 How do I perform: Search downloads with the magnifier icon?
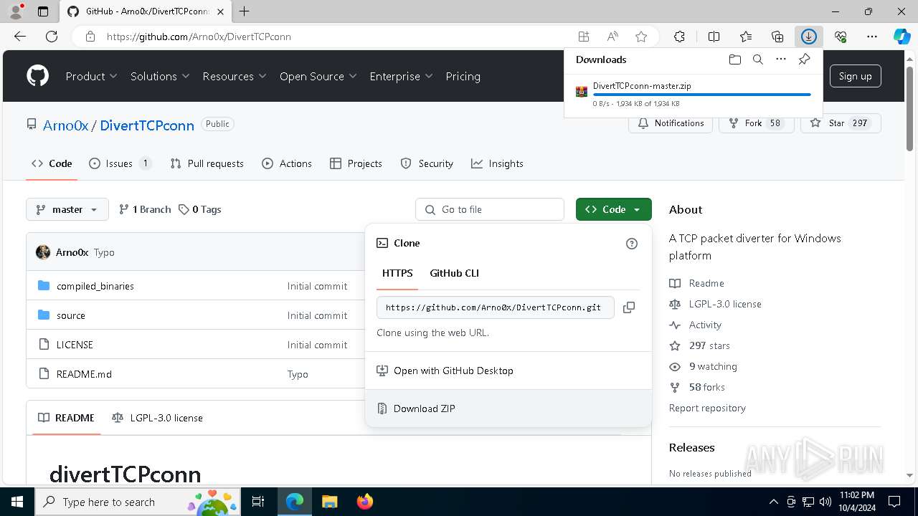757,59
